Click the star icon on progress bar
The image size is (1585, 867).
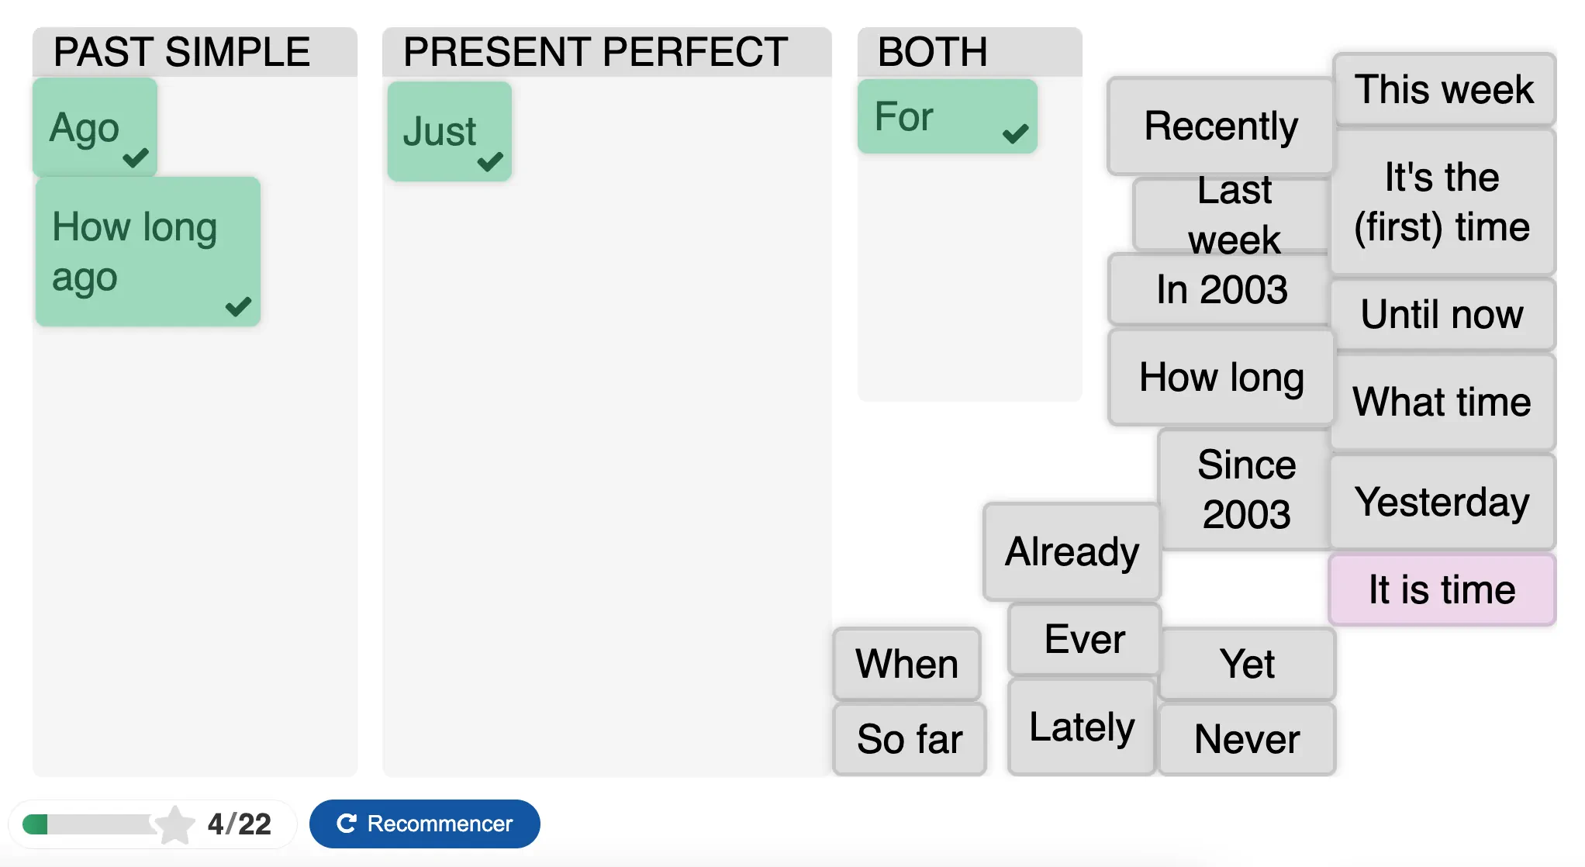click(x=175, y=824)
